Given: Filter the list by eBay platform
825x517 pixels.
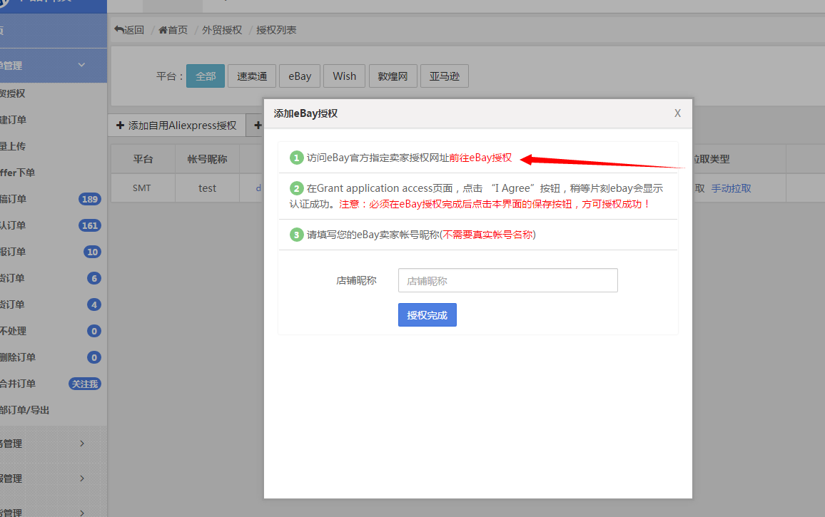Looking at the screenshot, I should 300,76.
